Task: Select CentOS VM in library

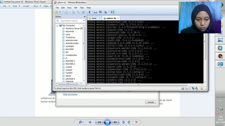Action: (x=69, y=73)
